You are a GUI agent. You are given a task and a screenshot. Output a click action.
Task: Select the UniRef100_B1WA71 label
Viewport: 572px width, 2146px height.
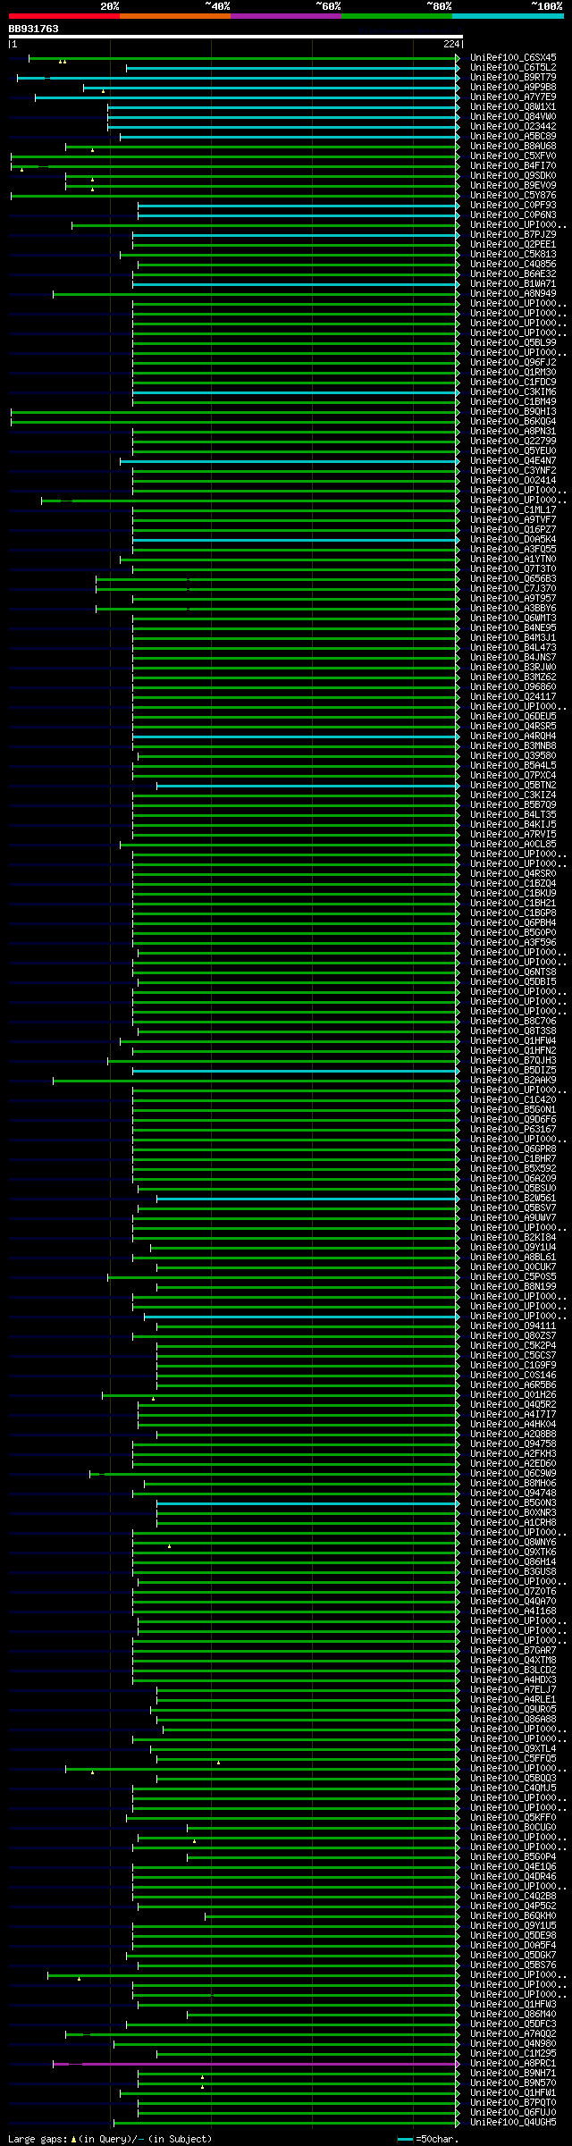coord(513,284)
